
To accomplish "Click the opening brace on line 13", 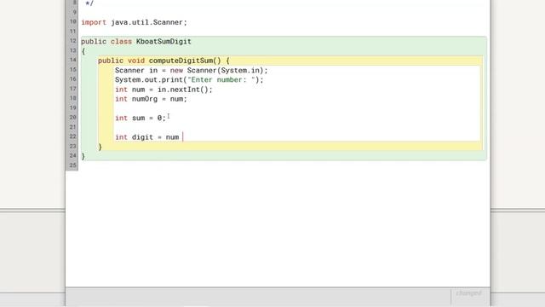I will 83,51.
